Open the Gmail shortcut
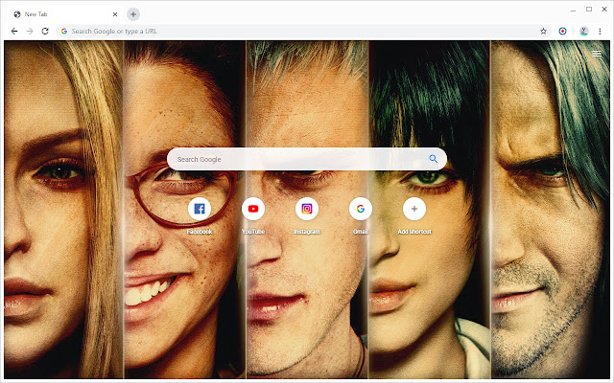 click(361, 209)
